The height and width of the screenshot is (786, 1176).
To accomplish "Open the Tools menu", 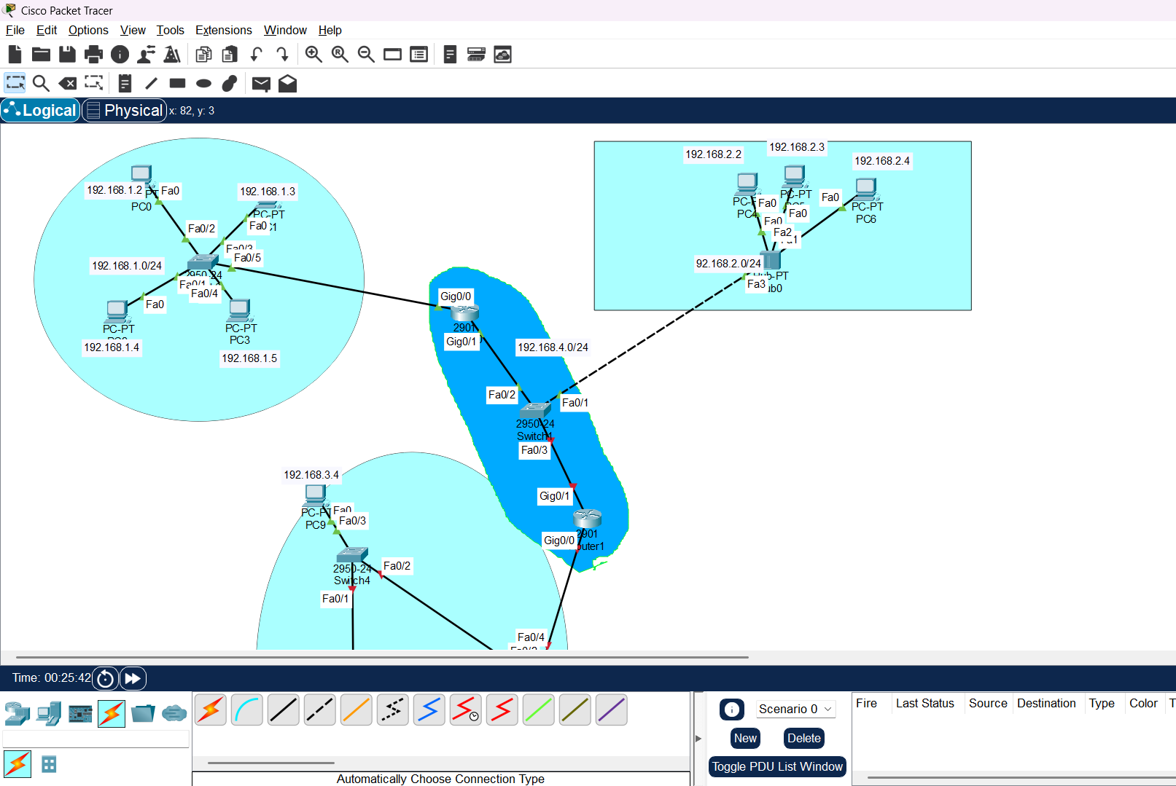I will click(170, 30).
